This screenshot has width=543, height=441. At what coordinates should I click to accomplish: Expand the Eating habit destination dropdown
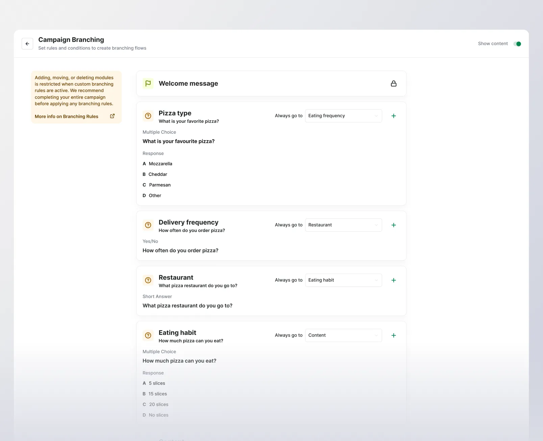click(343, 280)
